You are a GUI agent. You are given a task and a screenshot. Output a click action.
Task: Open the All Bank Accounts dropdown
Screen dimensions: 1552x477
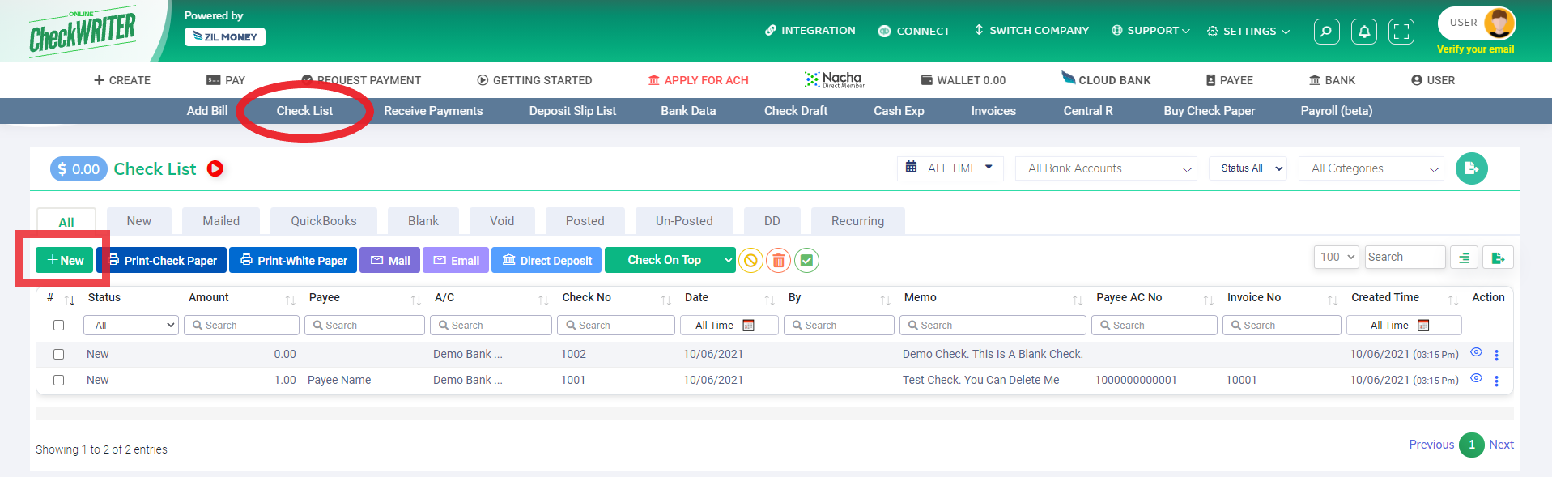(1105, 168)
